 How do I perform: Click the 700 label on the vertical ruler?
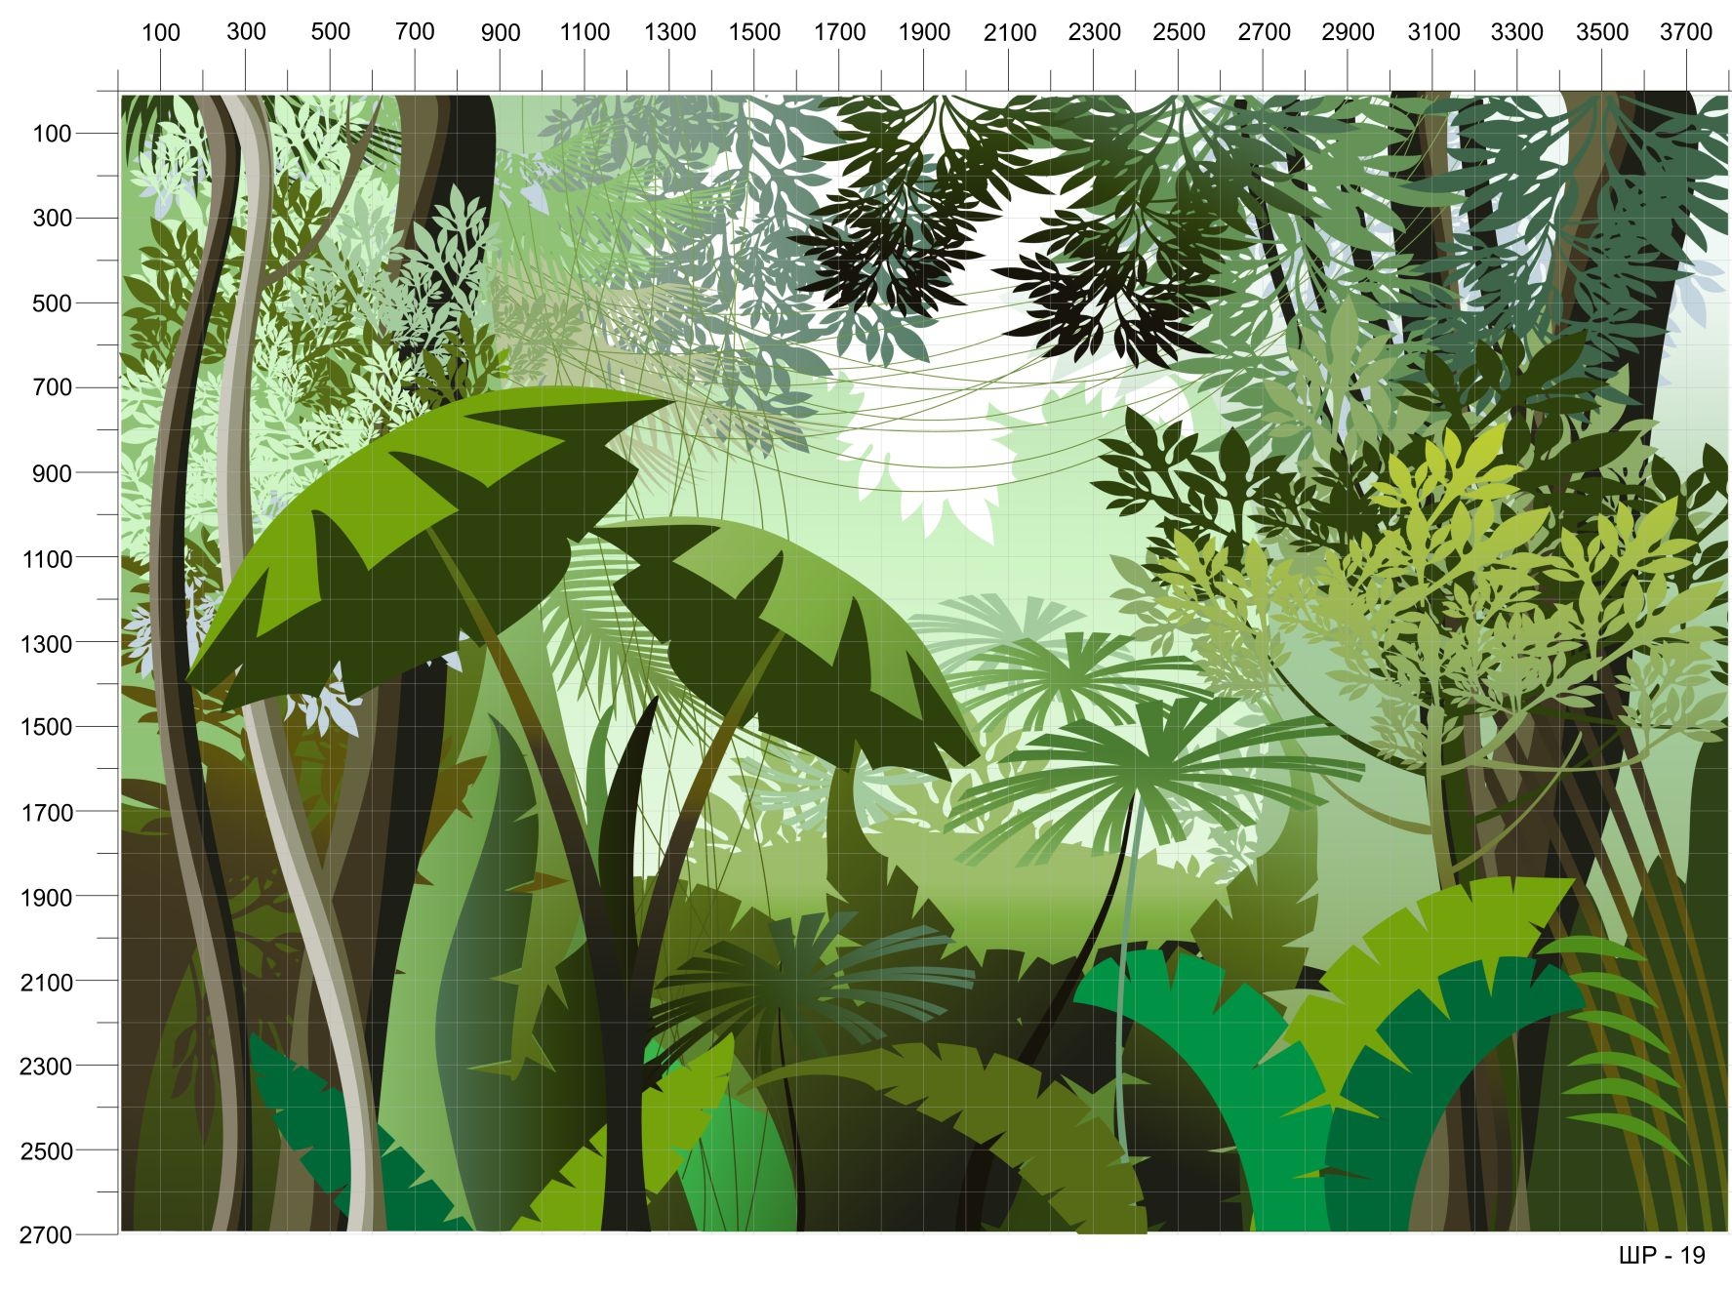coord(53,388)
